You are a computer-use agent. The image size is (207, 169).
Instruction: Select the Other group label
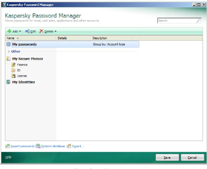pos(16,51)
